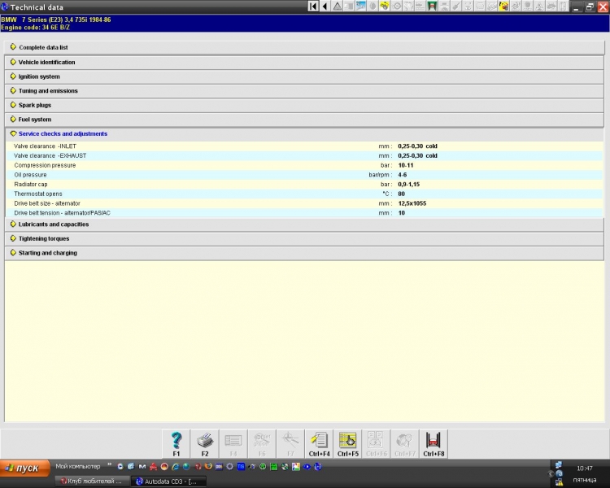The width and height of the screenshot is (610, 488).
Task: Select the Thermostat opens row
Action: (305, 194)
